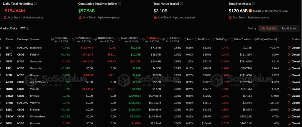This screenshot has height=127, width=302.
Task: Click warning icon under Daily Total Net Inflow
Action: click(x=5, y=18)
